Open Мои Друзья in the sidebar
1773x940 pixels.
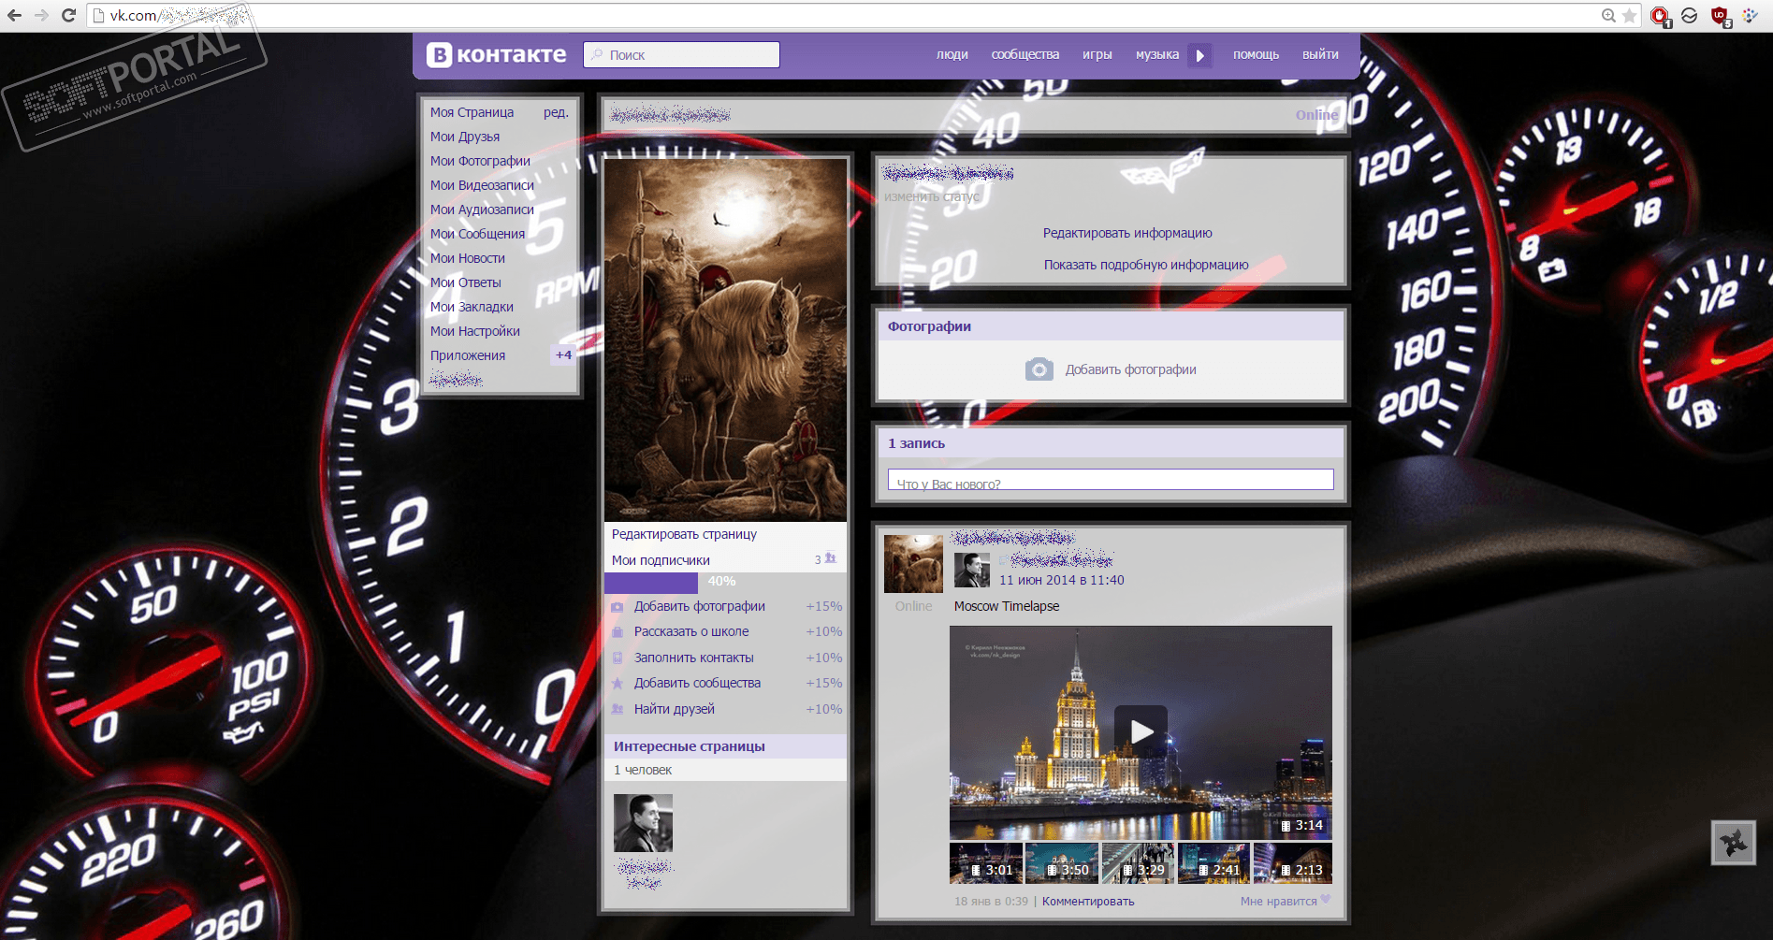[465, 137]
